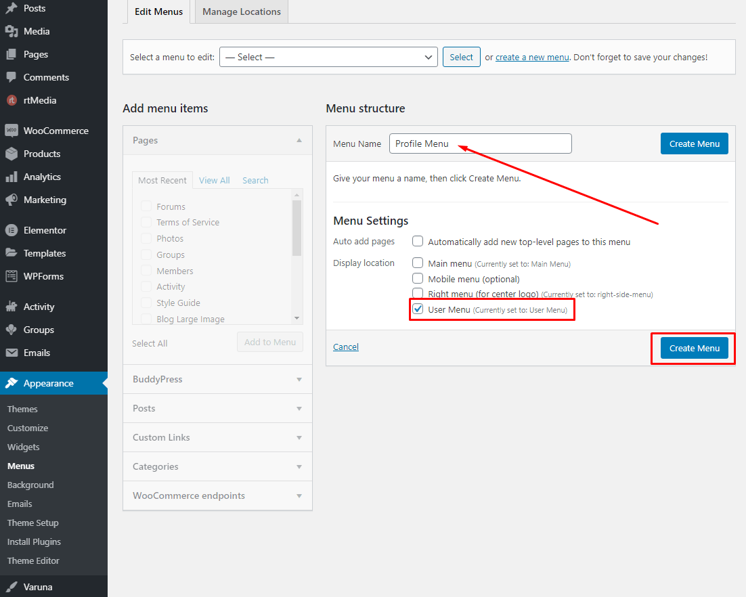
Task: Click the Analytics bar chart icon
Action: (x=12, y=177)
